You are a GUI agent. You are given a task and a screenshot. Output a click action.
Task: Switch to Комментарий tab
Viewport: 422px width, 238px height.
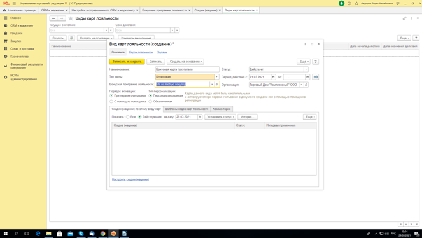(x=222, y=109)
